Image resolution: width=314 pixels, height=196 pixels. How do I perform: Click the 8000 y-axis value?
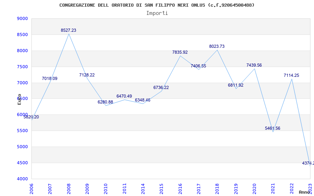coord(22,51)
